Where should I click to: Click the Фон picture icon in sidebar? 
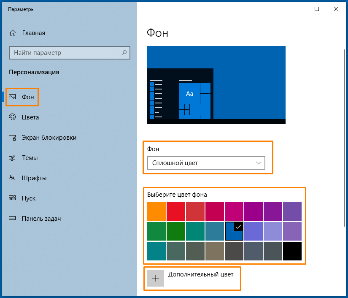pos(12,97)
